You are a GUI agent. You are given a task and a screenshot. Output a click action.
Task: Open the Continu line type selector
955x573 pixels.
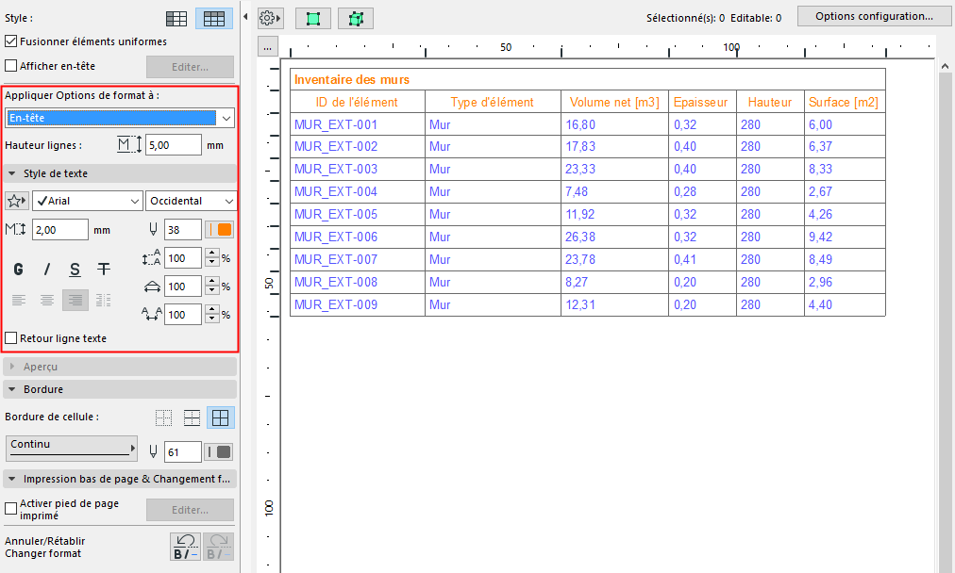[x=71, y=449]
